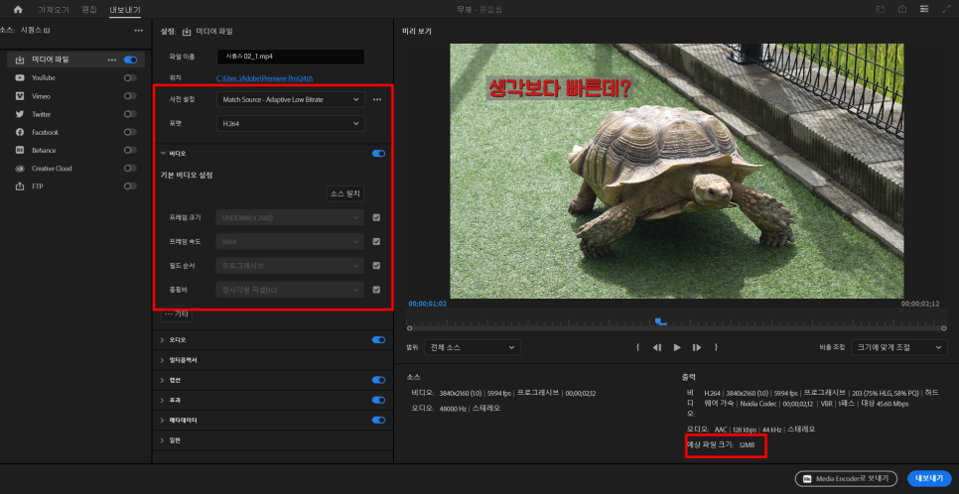
Task: Click the Creative Cloud icon
Action: click(20, 168)
